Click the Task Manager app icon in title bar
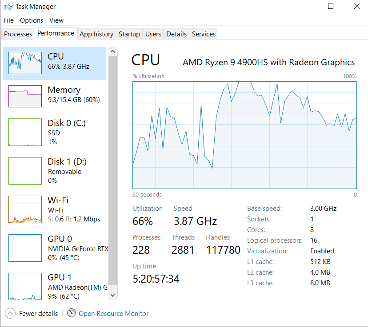The height and width of the screenshot is (327, 368). point(8,7)
